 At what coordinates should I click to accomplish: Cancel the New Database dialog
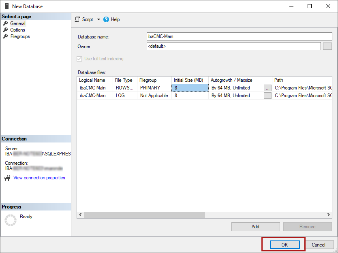[x=318, y=244]
